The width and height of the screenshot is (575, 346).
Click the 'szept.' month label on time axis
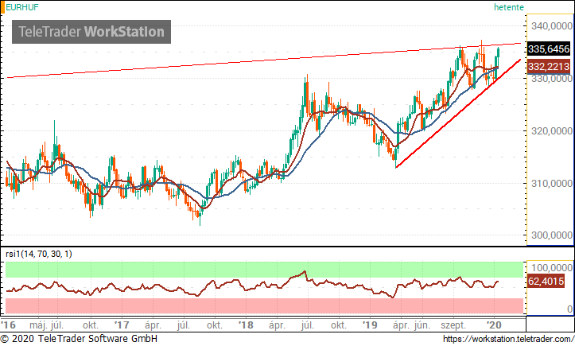(x=453, y=325)
